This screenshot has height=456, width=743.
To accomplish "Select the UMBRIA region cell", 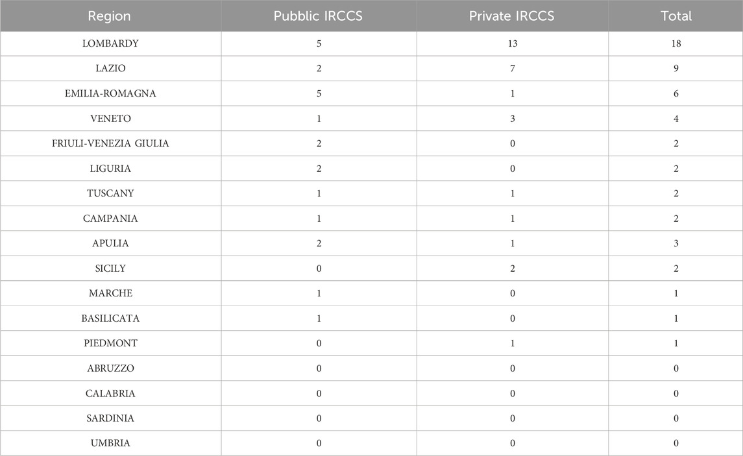I will [110, 443].
